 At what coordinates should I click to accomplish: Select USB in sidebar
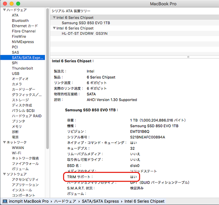[x=15, y=74]
